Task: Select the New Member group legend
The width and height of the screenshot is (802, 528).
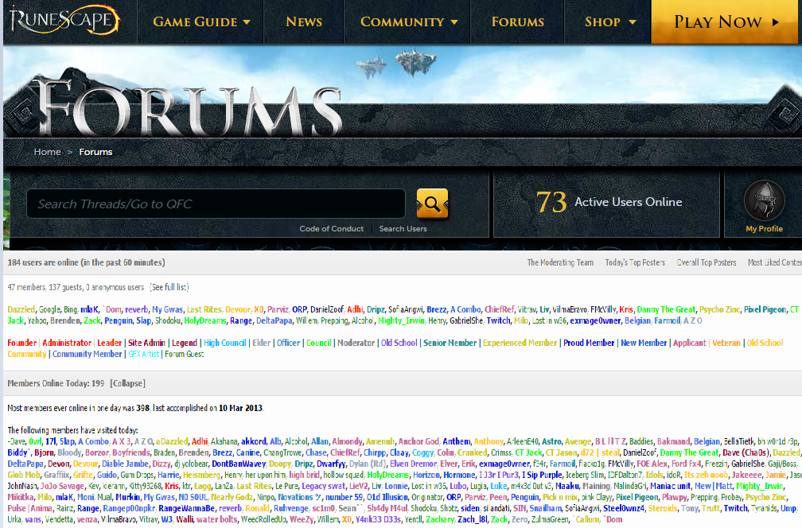Action: point(644,343)
